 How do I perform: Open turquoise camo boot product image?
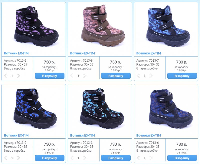(x=102, y=109)
